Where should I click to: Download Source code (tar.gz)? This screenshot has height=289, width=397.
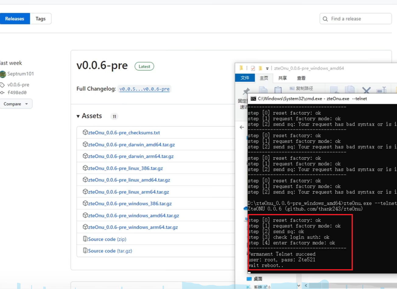tap(110, 251)
